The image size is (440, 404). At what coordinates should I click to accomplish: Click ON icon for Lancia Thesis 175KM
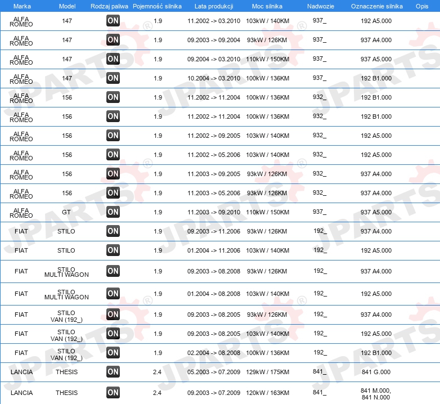tap(113, 372)
